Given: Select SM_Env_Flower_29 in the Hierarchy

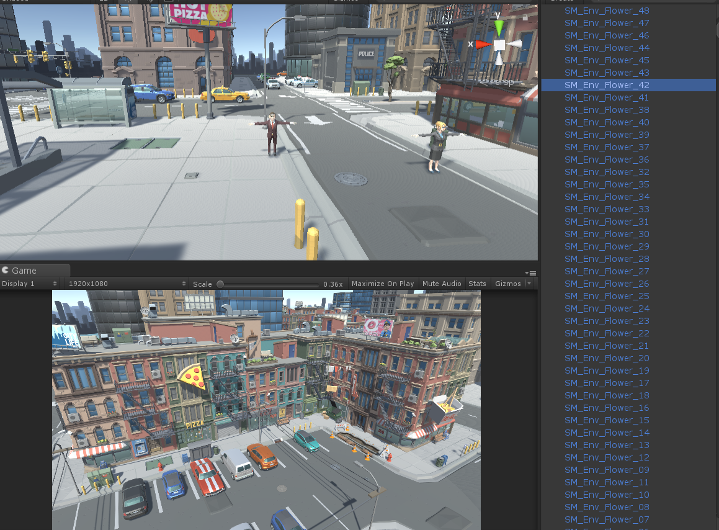Looking at the screenshot, I should coord(628,246).
